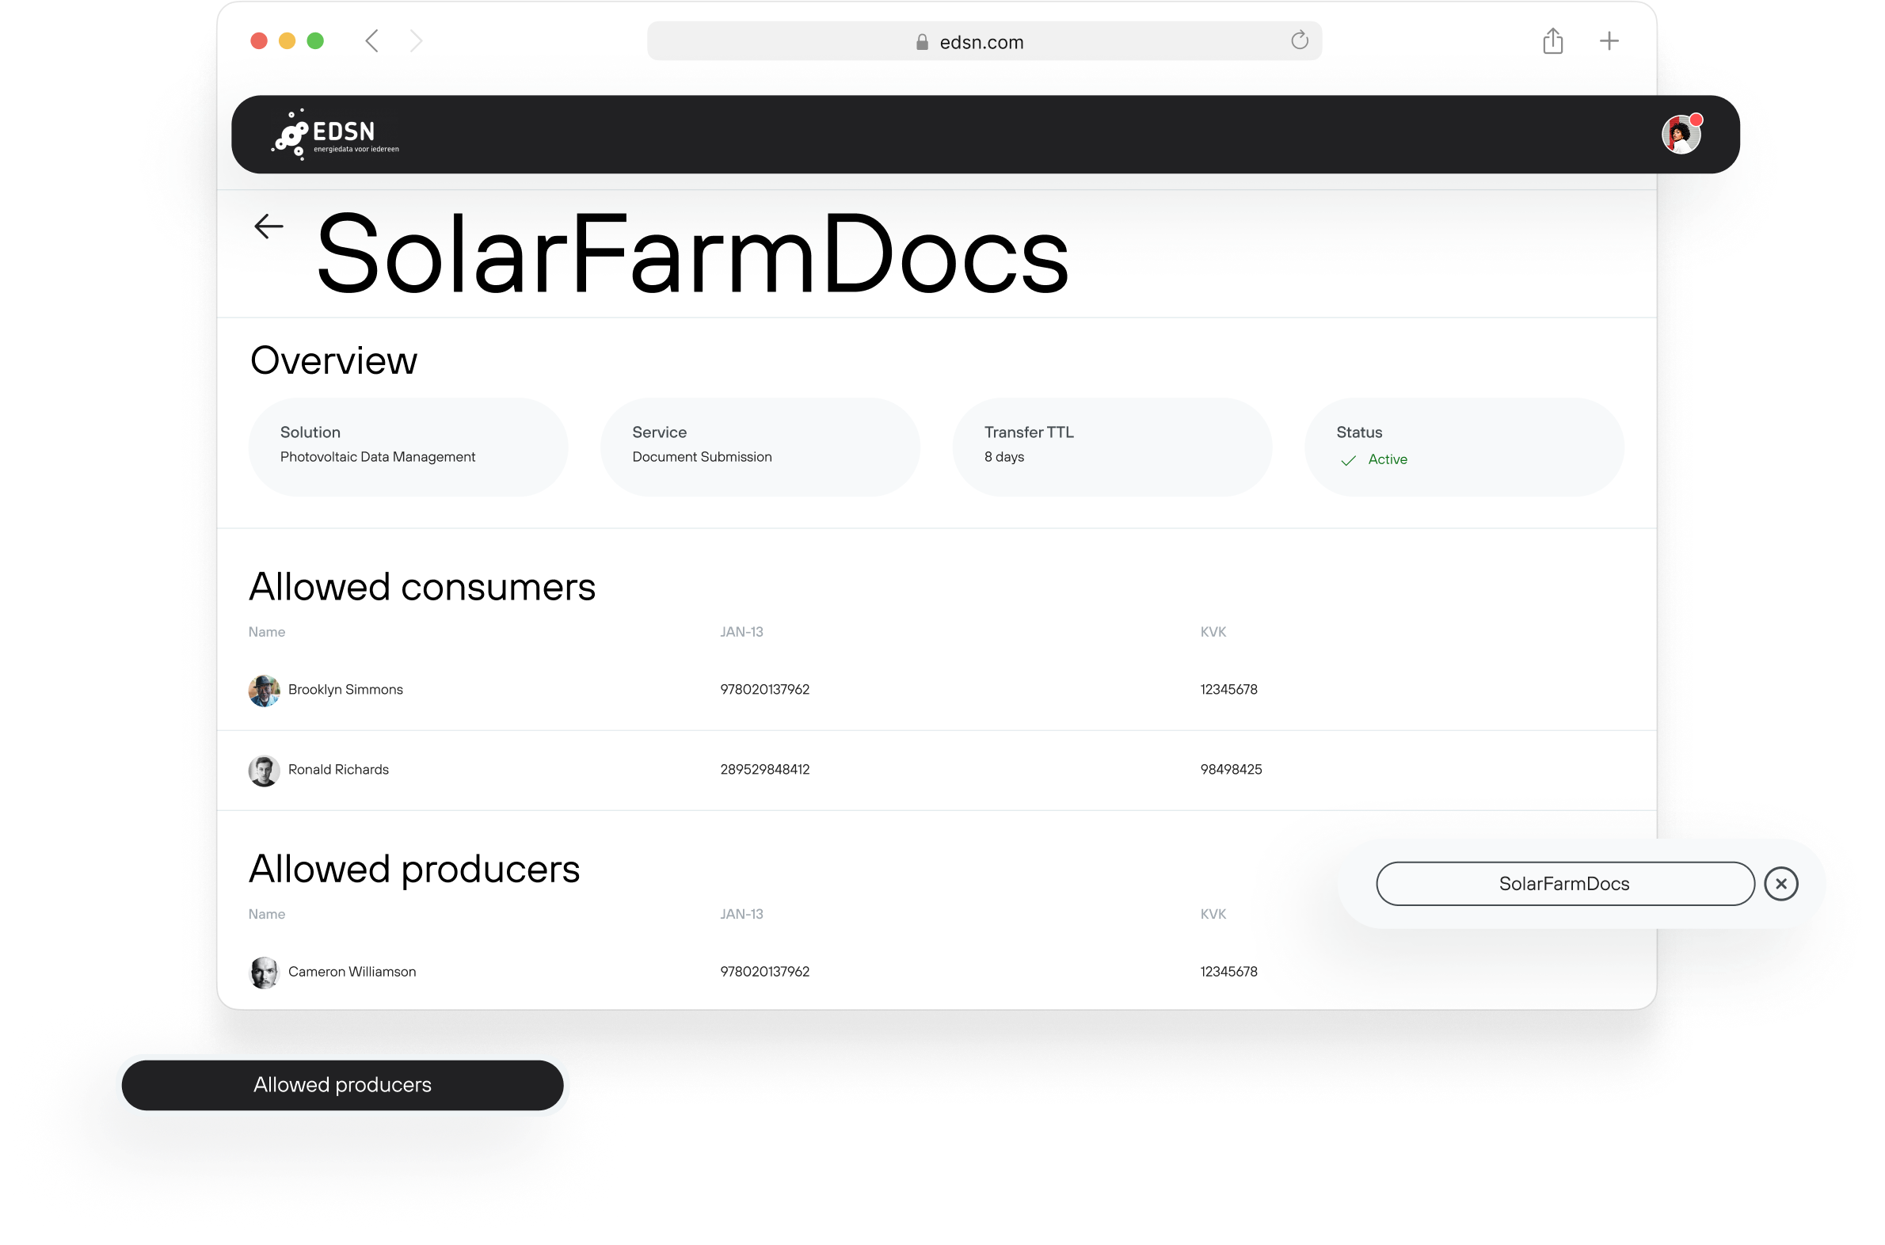Select Cameron Williamson producer entry
Screen dimensions: 1885x1245
352,972
